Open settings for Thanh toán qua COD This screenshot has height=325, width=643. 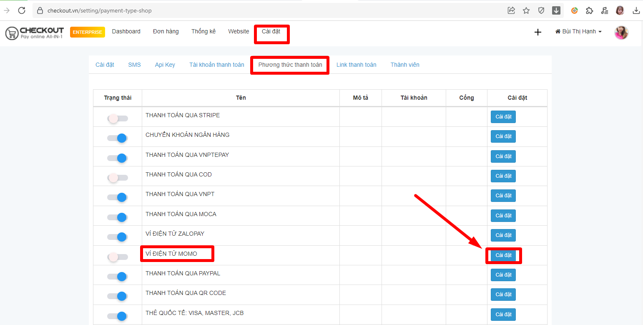503,176
